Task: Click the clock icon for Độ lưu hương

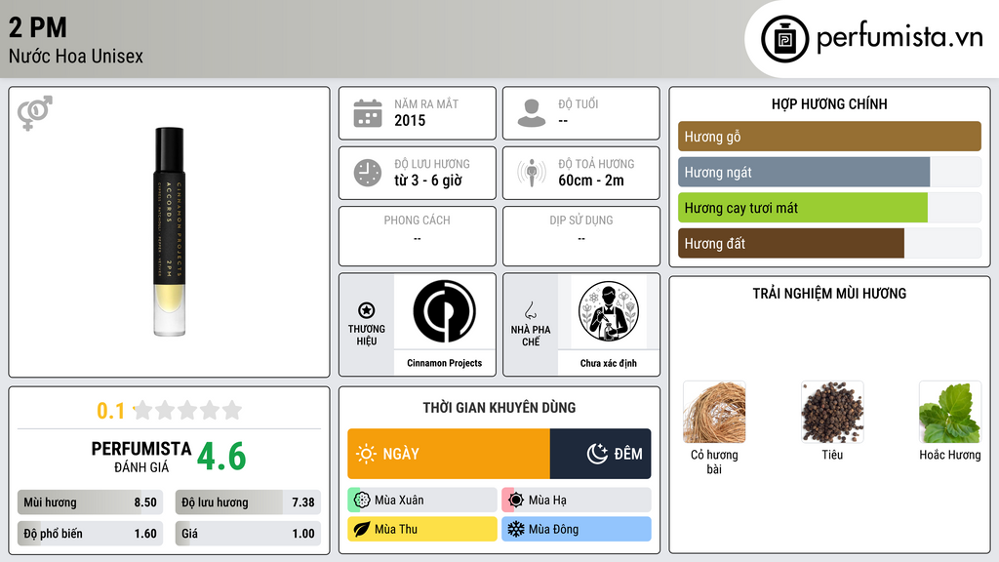Action: 368,173
